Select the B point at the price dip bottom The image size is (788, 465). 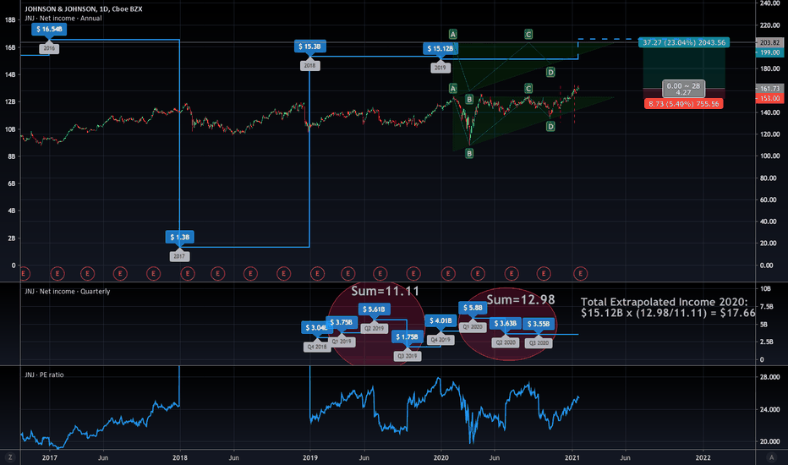tap(469, 154)
